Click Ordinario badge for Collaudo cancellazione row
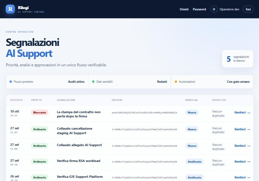 (40, 129)
